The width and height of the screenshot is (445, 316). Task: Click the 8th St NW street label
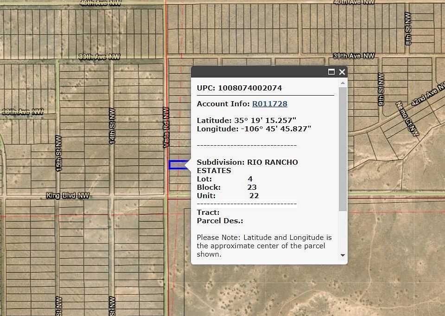tap(408, 28)
